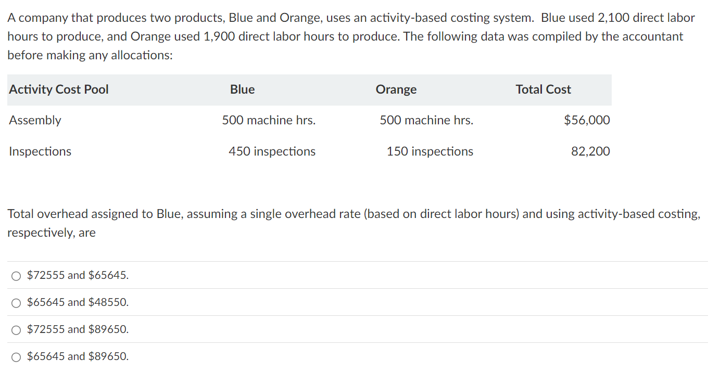720x372 pixels.
Task: Click the 150 inspections cell
Action: (x=430, y=151)
